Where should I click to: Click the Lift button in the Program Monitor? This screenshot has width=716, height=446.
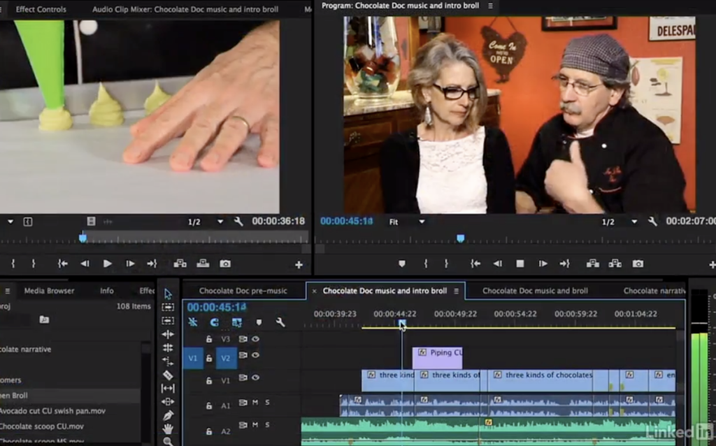[x=594, y=264]
